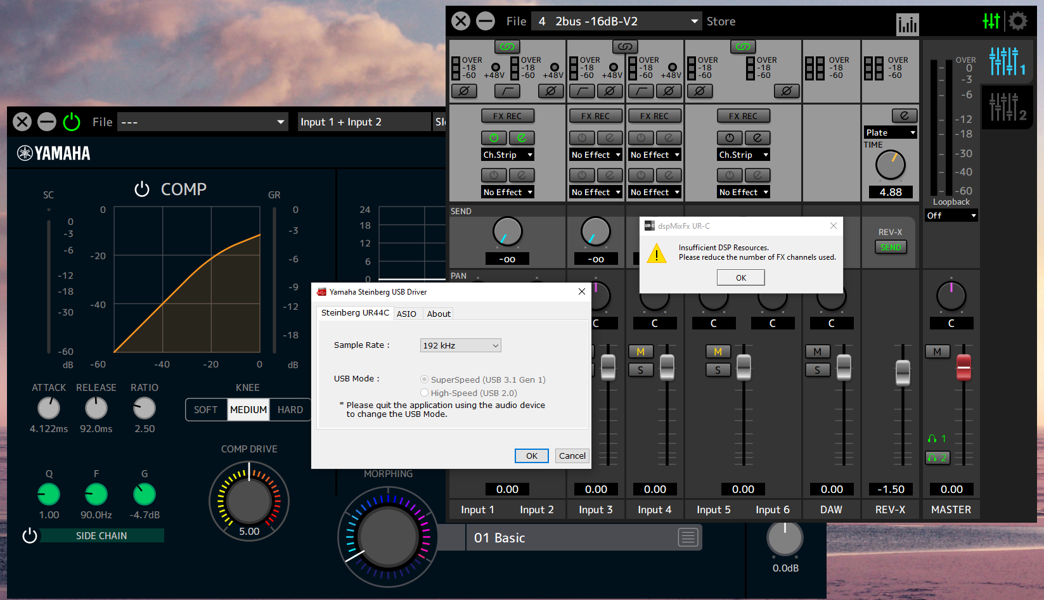The width and height of the screenshot is (1044, 600).
Task: Select headphones 2 on the MASTER channel
Action: (938, 457)
